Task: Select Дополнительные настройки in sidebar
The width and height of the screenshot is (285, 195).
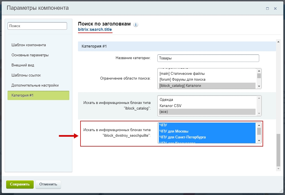Action: [35, 85]
